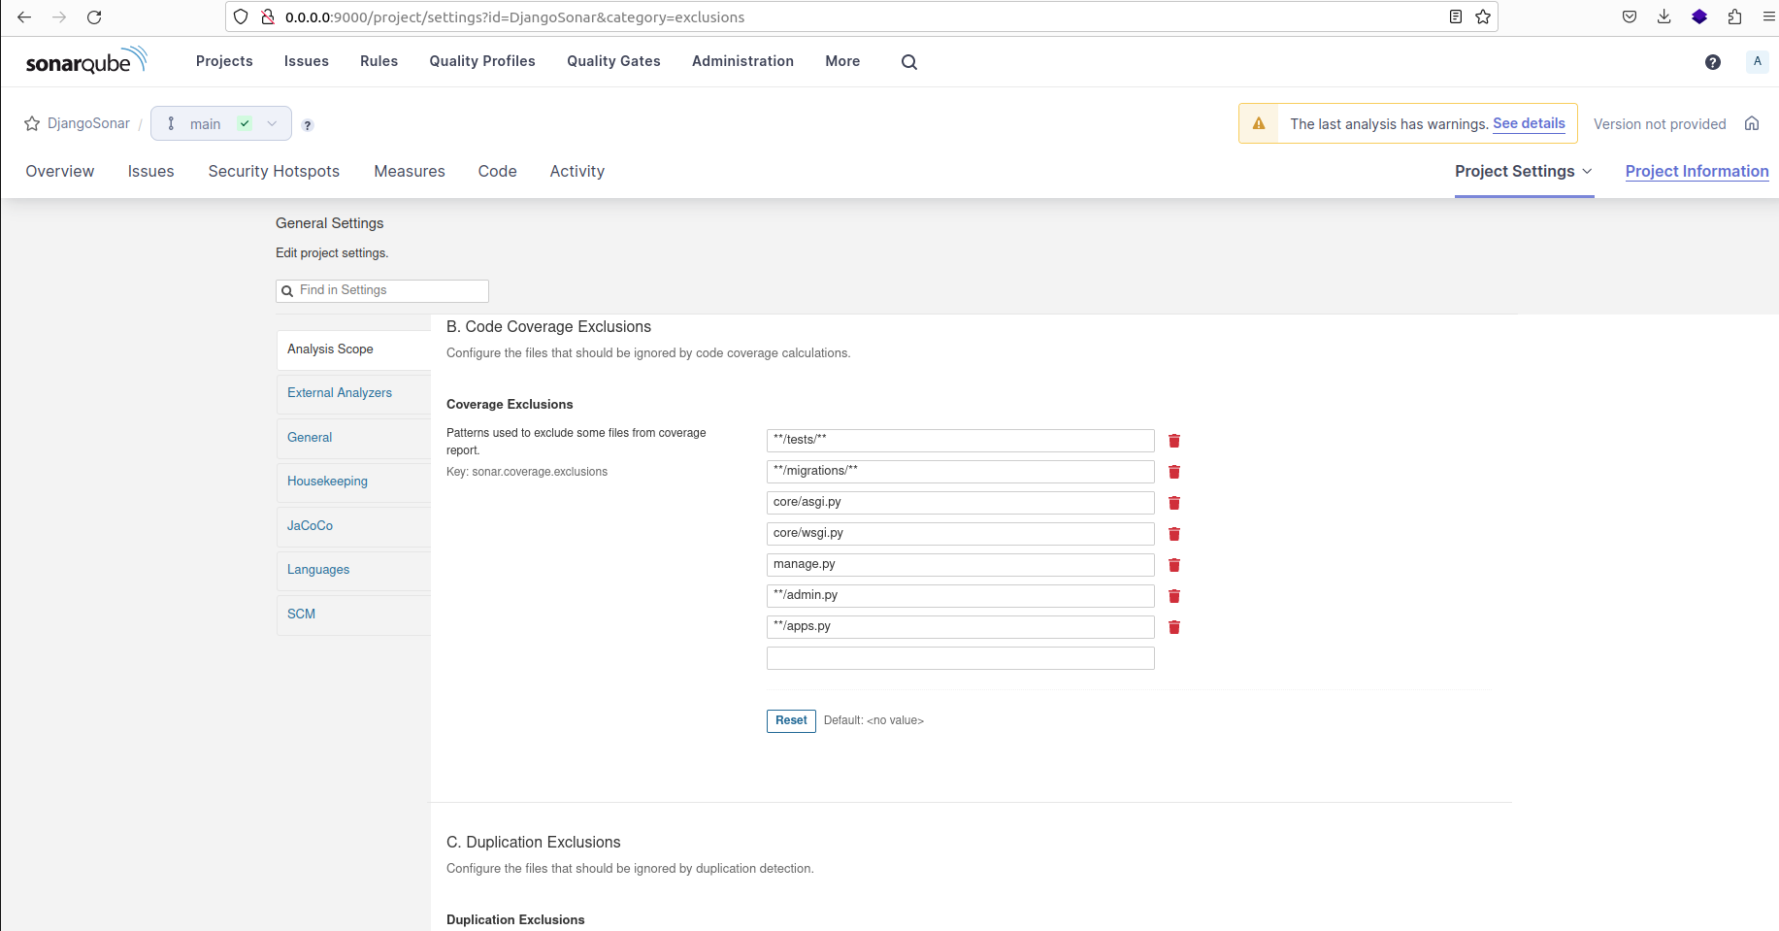1779x931 pixels.
Task: Open the More navigation menu
Action: click(842, 61)
